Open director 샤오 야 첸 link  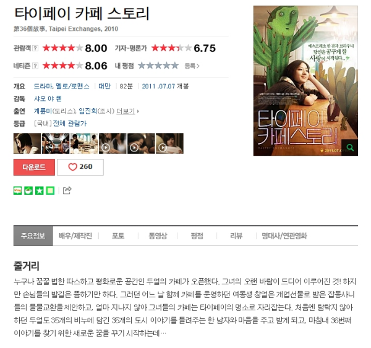(x=48, y=99)
